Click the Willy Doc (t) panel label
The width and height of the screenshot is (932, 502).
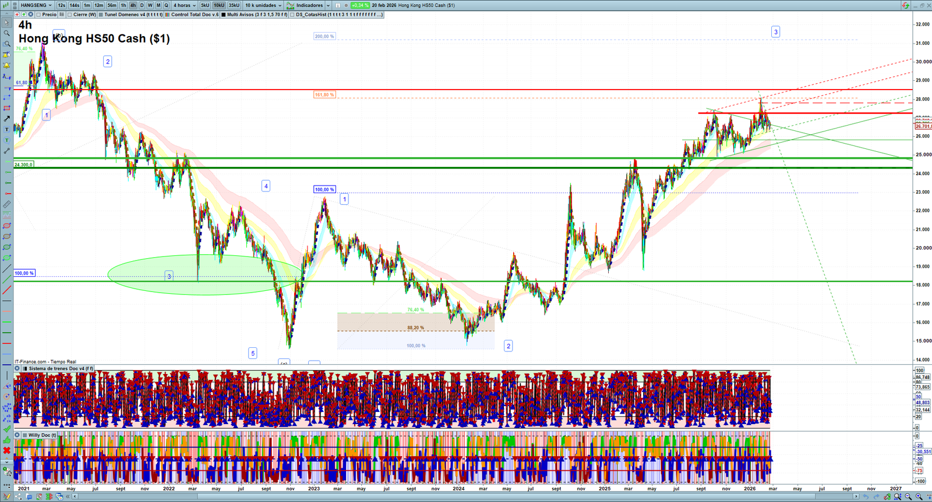click(43, 435)
